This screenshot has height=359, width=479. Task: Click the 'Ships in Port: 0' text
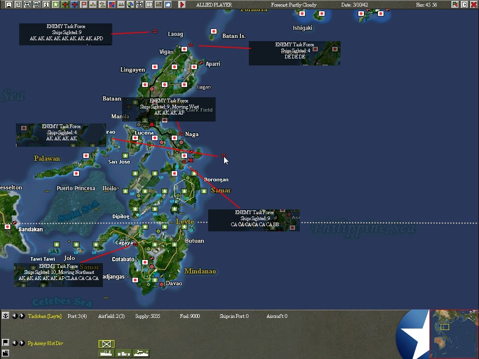[x=234, y=316]
